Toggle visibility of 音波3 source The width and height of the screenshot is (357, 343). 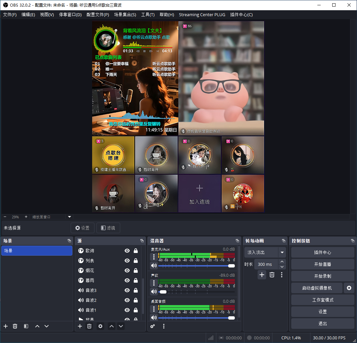[127, 291]
